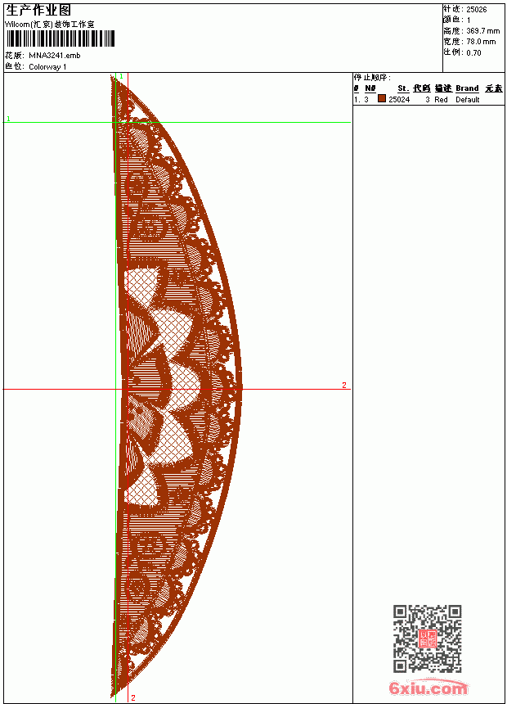Click the height value 369.7 mm
This screenshot has height=704, width=507.
[x=482, y=31]
